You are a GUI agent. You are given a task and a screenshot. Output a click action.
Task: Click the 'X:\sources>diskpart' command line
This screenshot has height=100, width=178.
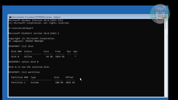(x=21, y=28)
